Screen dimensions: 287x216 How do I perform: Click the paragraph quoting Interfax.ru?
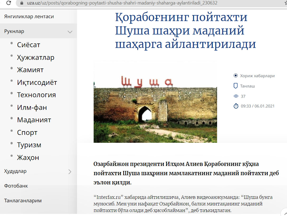183,204
